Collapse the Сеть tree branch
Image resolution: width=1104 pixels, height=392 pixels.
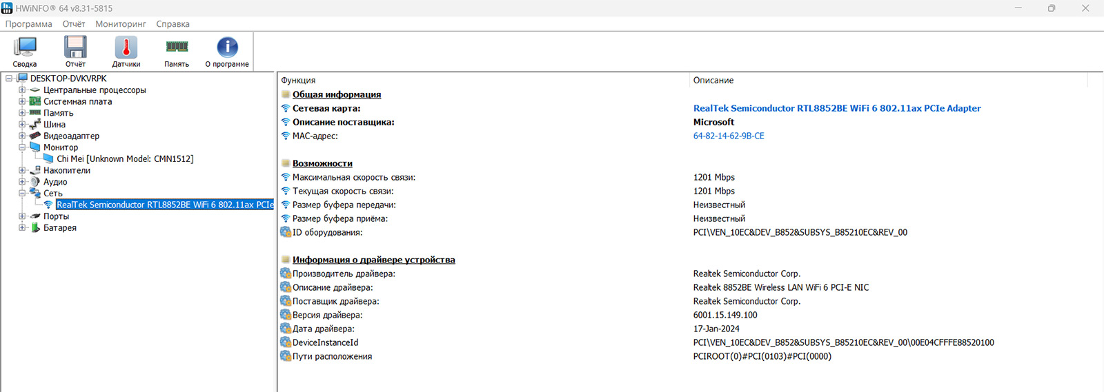[22, 194]
